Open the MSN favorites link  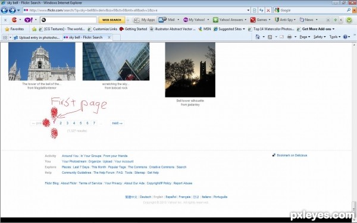(205, 29)
